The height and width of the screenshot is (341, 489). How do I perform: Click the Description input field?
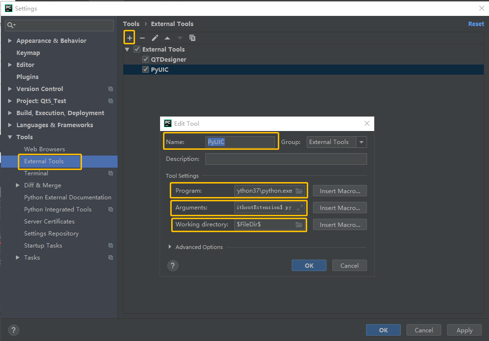pyautogui.click(x=286, y=159)
